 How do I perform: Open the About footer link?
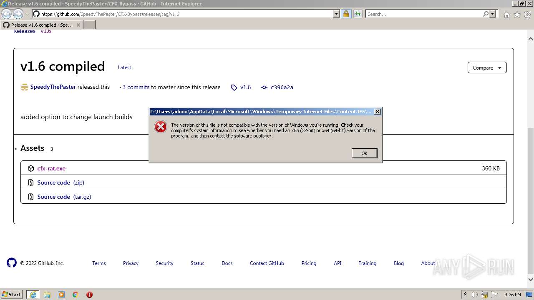coord(428,263)
